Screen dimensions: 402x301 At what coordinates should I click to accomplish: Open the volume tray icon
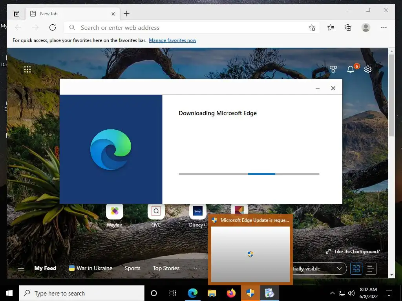point(351,293)
